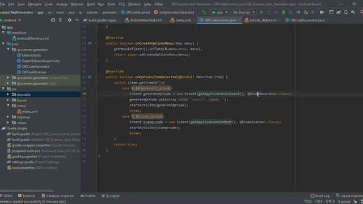
Task: Open Device File Explorer folder icon in toolbar
Action: coord(322,12)
